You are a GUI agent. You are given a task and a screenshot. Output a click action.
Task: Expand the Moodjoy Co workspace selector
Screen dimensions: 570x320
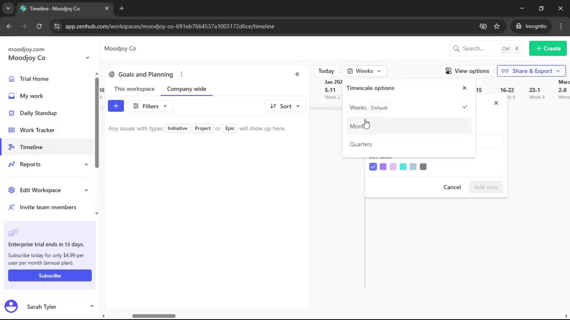point(87,57)
